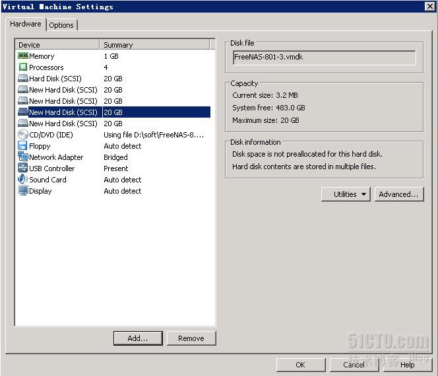Cancel the settings dialog

354,365
